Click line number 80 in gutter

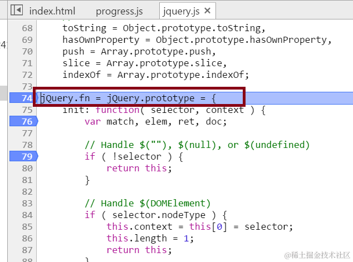point(27,169)
